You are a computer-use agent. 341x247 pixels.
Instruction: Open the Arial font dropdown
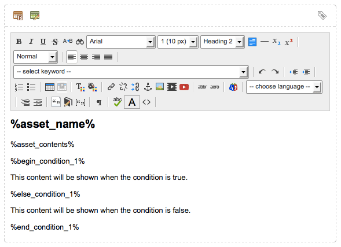121,42
